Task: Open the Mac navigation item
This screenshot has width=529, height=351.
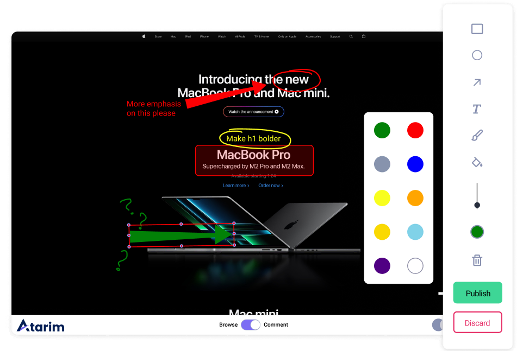Action: (x=173, y=36)
